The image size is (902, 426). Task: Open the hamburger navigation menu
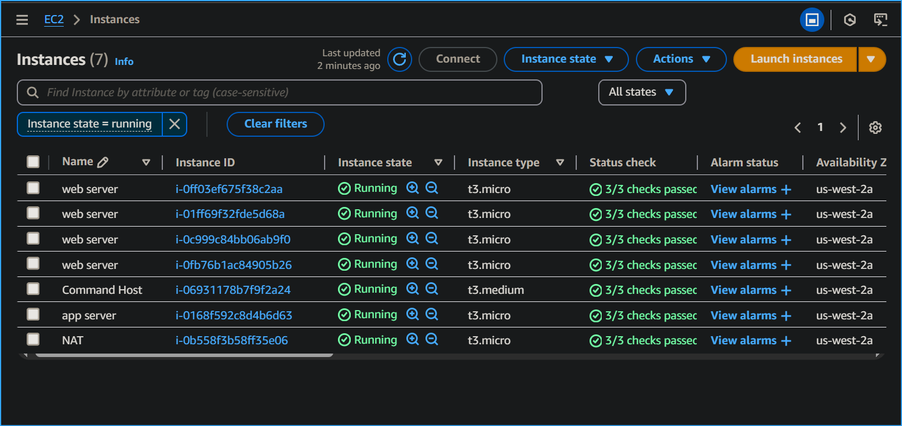(22, 19)
